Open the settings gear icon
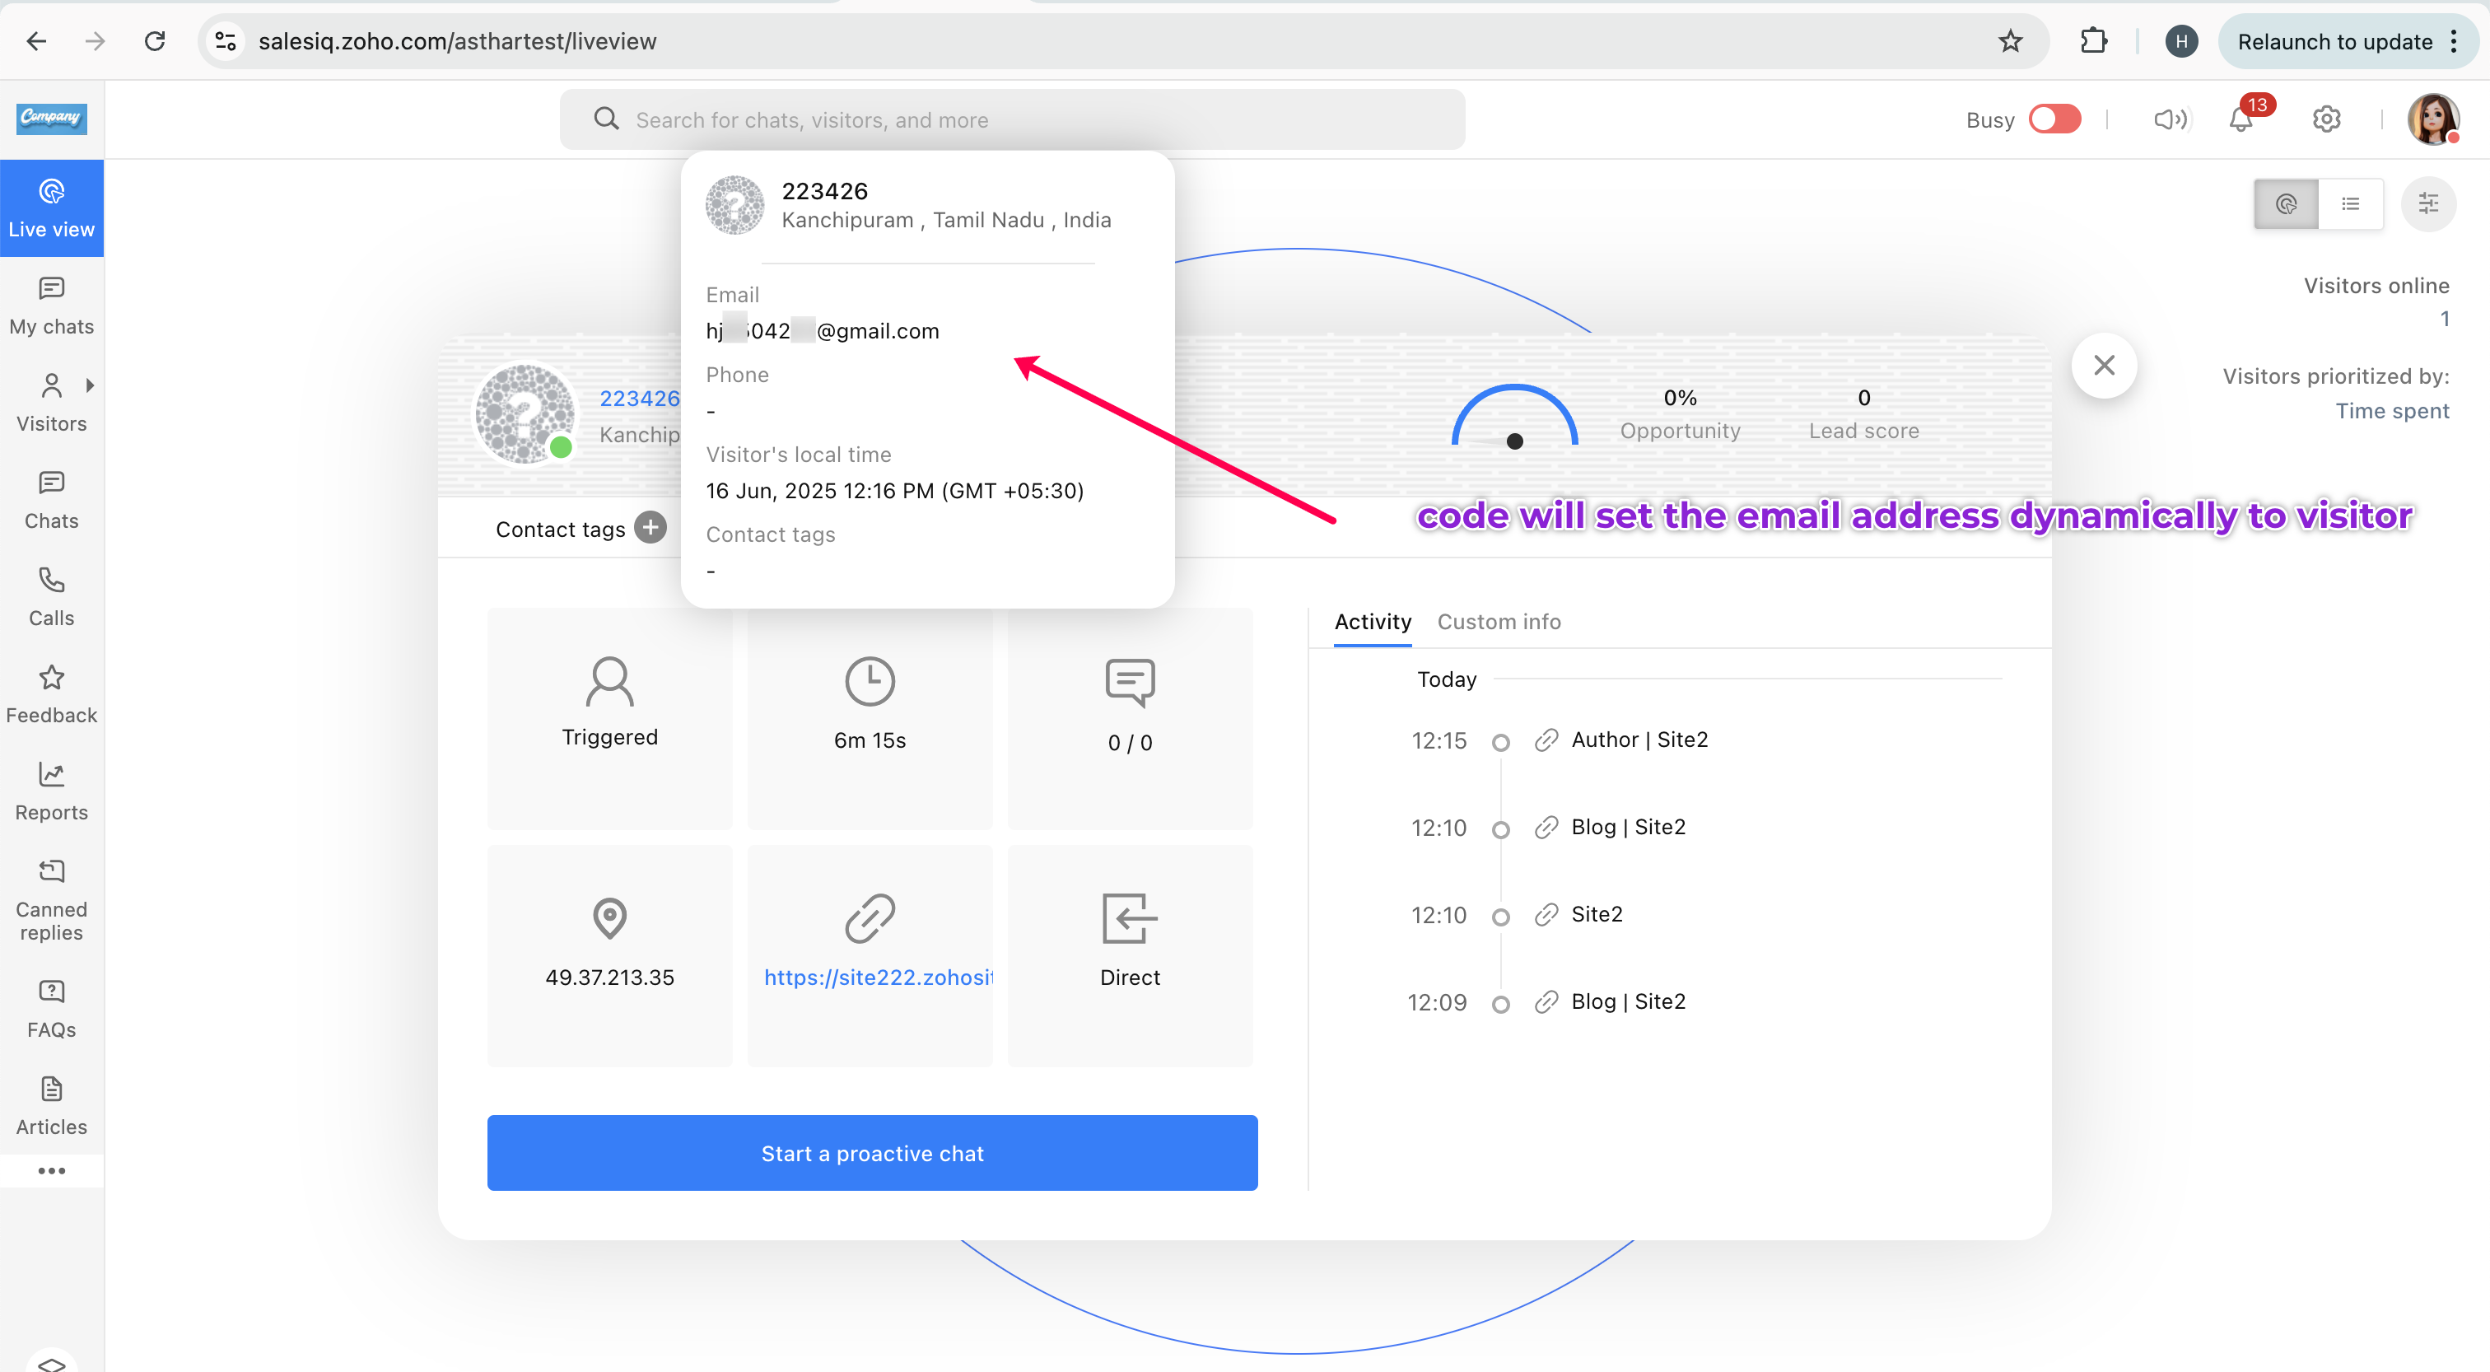 click(2325, 120)
